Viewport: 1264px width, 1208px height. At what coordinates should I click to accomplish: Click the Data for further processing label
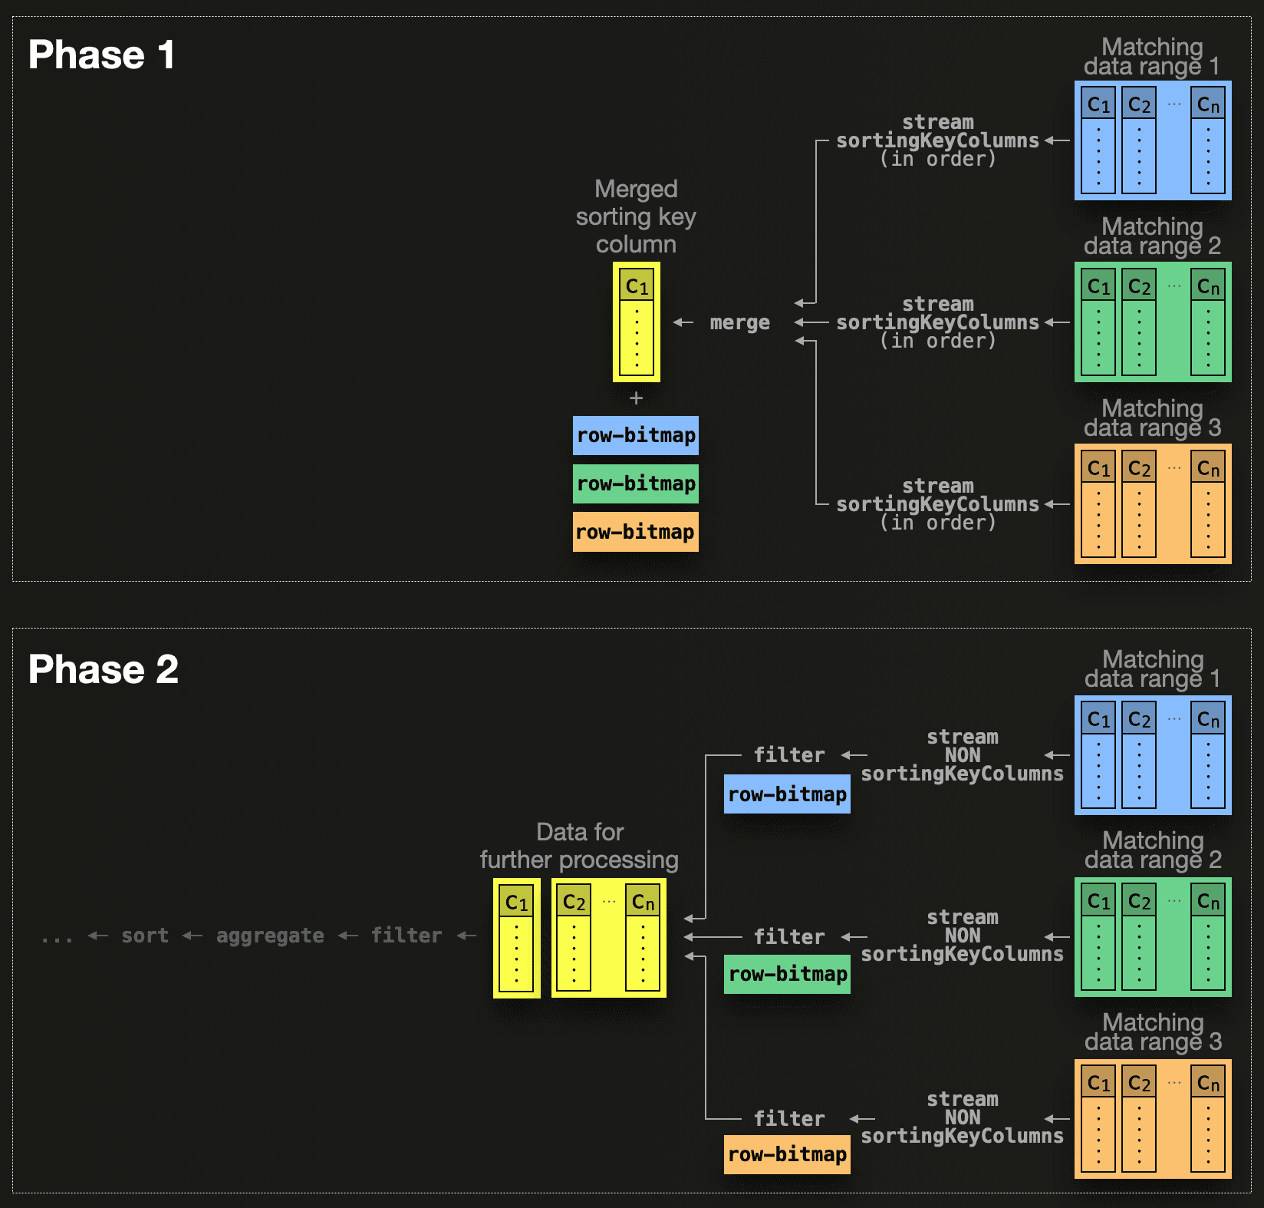(579, 846)
